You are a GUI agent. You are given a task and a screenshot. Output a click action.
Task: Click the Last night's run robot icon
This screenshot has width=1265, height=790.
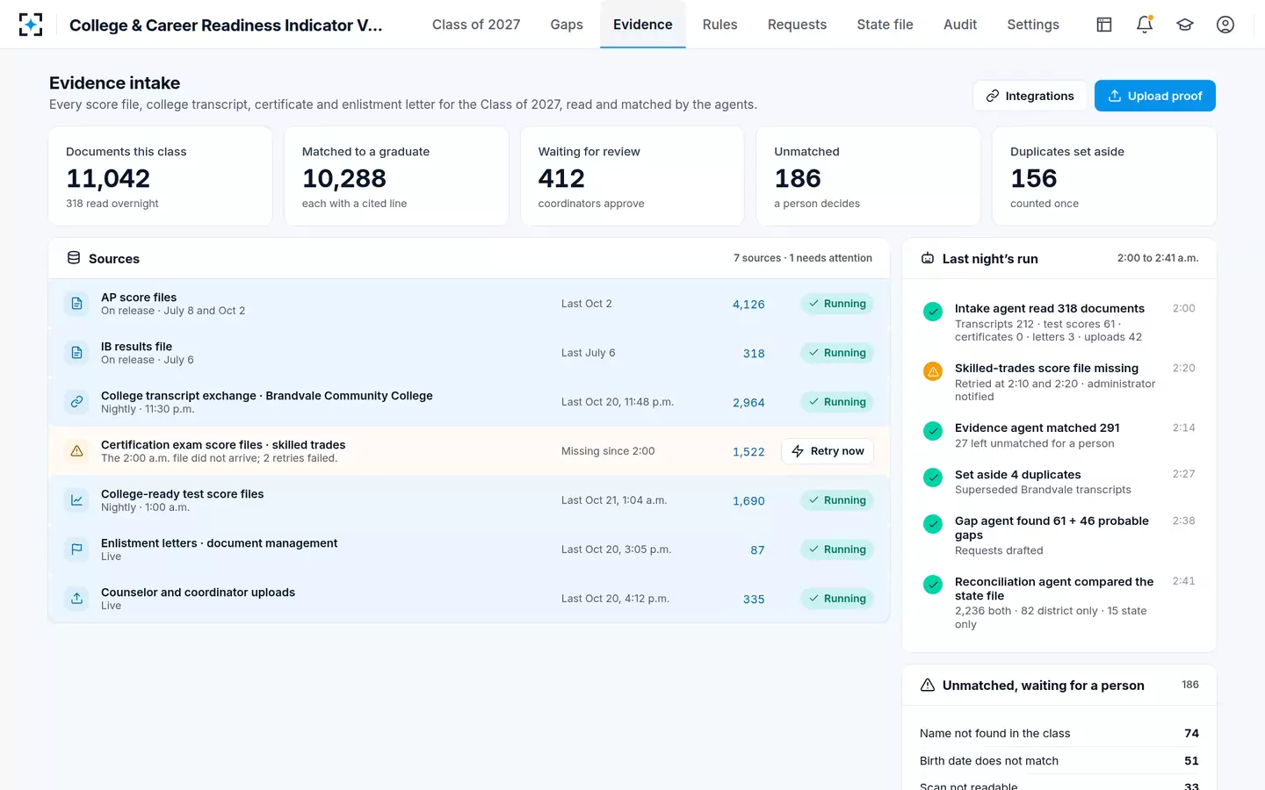coord(928,259)
